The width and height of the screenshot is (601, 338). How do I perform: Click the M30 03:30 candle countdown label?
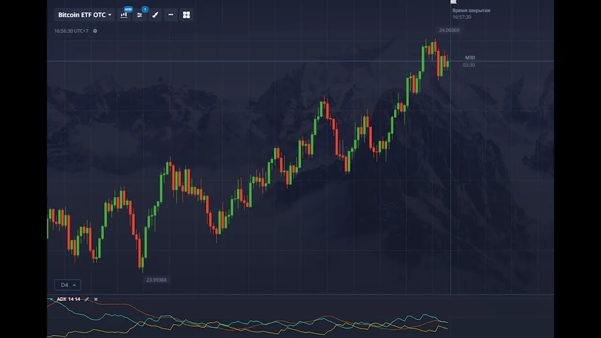[x=470, y=61]
